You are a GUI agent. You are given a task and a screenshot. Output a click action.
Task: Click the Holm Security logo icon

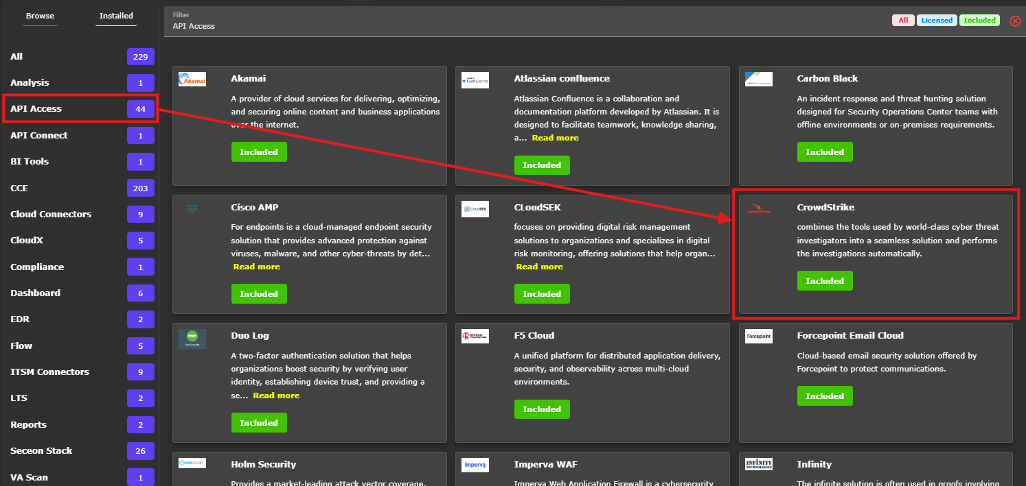[192, 464]
